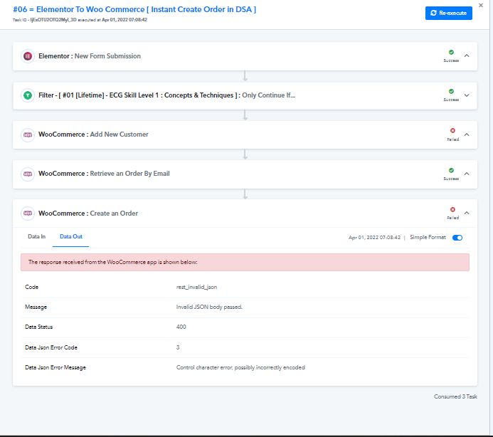Expand the Filter Only Continue If step
The image size is (493, 437).
click(x=467, y=95)
